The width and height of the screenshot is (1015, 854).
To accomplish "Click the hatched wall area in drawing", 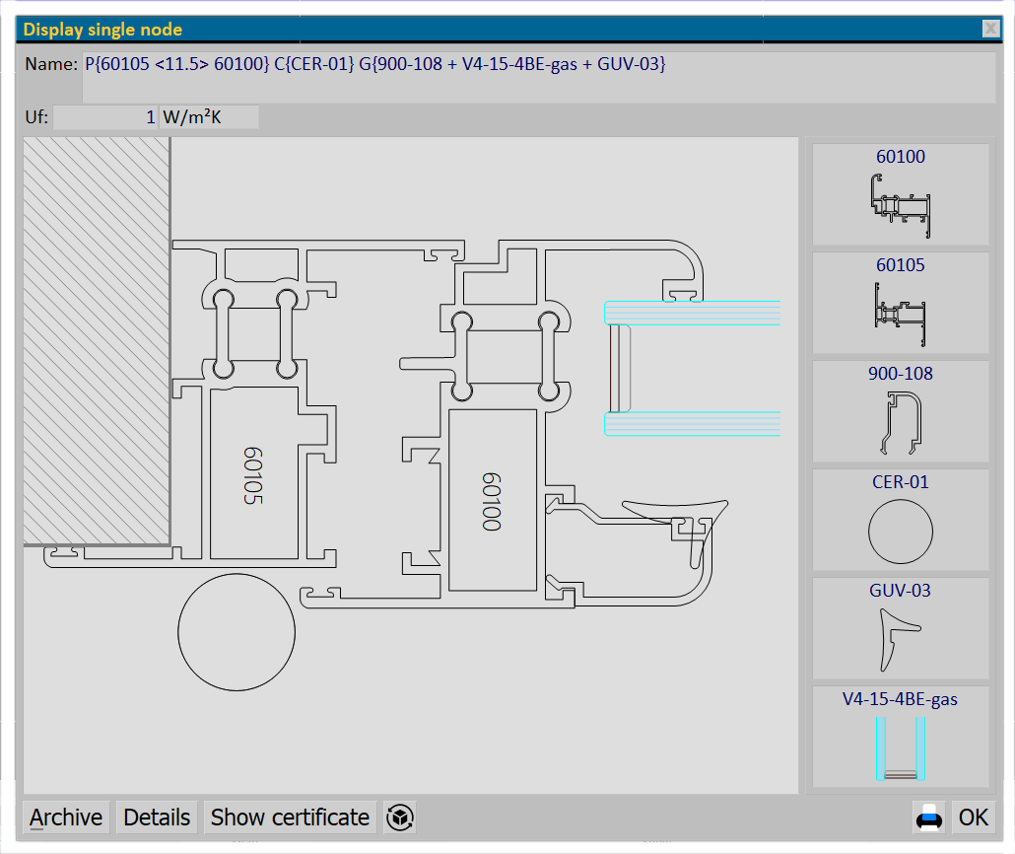I will click(x=97, y=340).
